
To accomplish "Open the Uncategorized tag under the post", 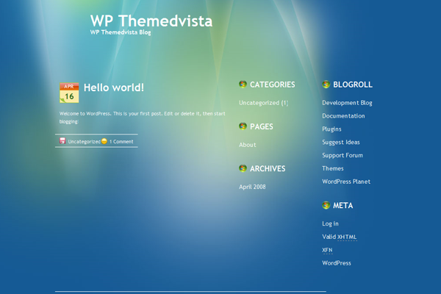I will click(x=84, y=142).
